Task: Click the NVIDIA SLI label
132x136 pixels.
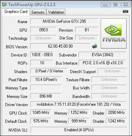Action: 18,130
